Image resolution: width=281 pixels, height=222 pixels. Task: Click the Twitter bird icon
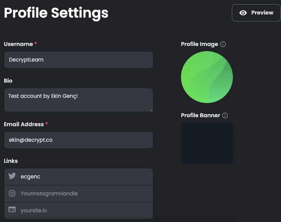(x=12, y=176)
